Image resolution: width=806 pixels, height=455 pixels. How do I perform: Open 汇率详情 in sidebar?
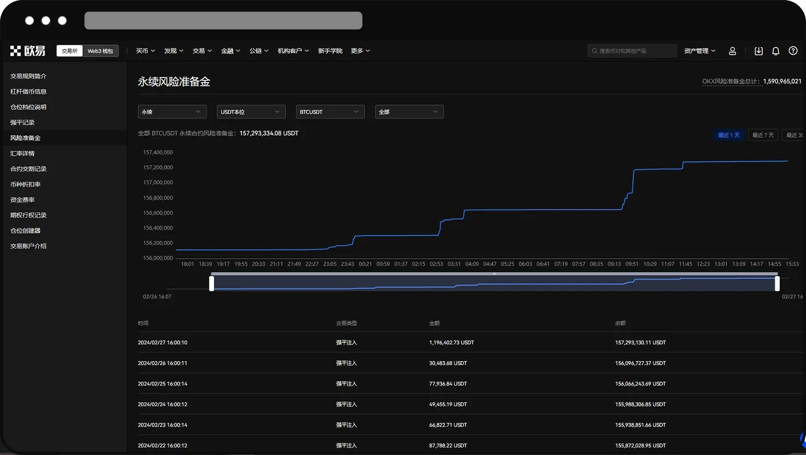[22, 153]
